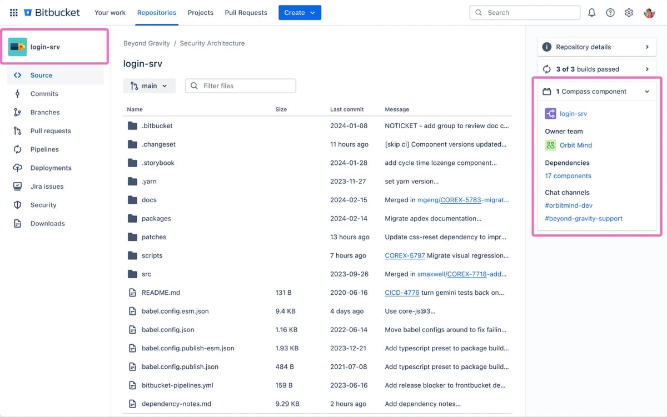Viewport: 667px width, 417px height.
Task: Open the Create dropdown button
Action: pos(300,13)
